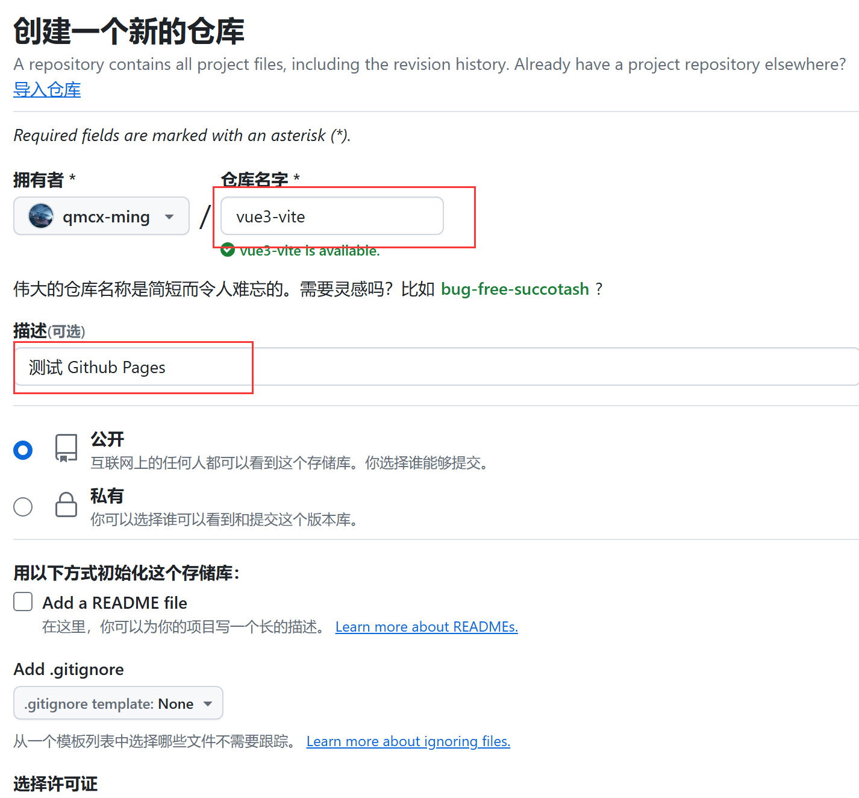Screen dimensions: 859x798
Task: Focus the description field with 测试 Github Pages
Action: tap(436, 366)
